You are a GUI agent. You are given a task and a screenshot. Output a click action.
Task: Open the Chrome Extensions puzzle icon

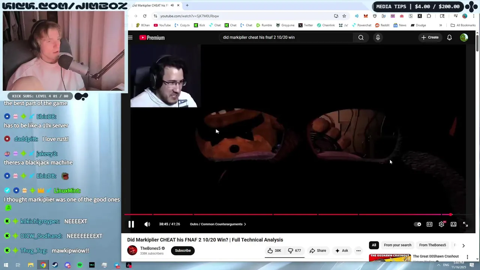(x=429, y=16)
